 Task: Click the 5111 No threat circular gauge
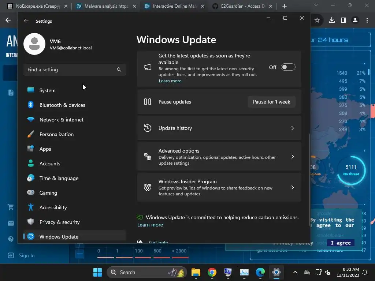tap(351, 171)
